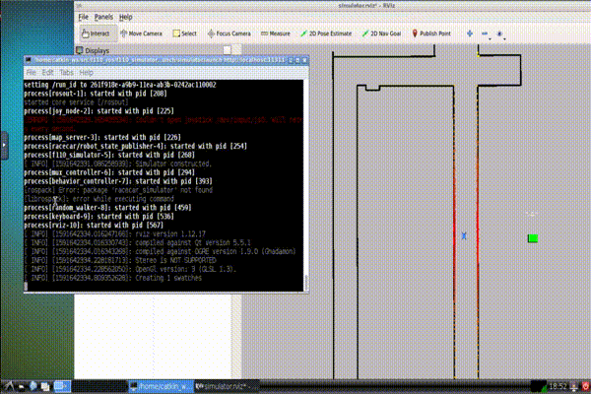Click the web browser icon in taskbar
Image resolution: width=591 pixels, height=394 pixels.
pyautogui.click(x=33, y=386)
